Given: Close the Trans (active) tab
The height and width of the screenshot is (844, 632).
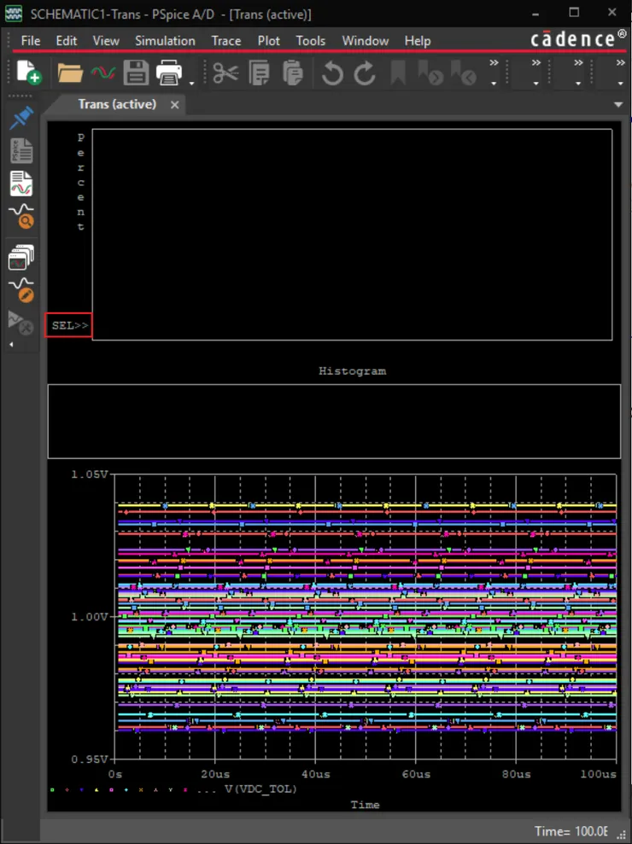Looking at the screenshot, I should [x=175, y=104].
